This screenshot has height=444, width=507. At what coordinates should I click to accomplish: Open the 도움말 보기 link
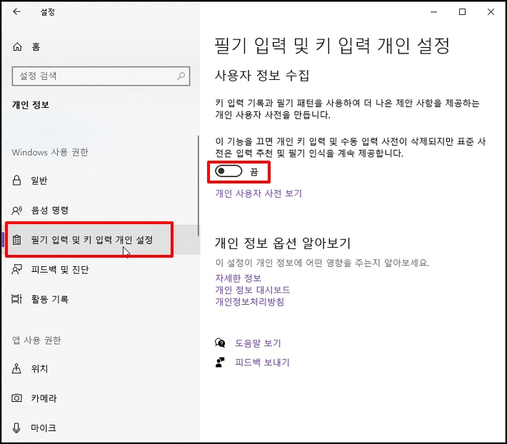click(x=258, y=343)
